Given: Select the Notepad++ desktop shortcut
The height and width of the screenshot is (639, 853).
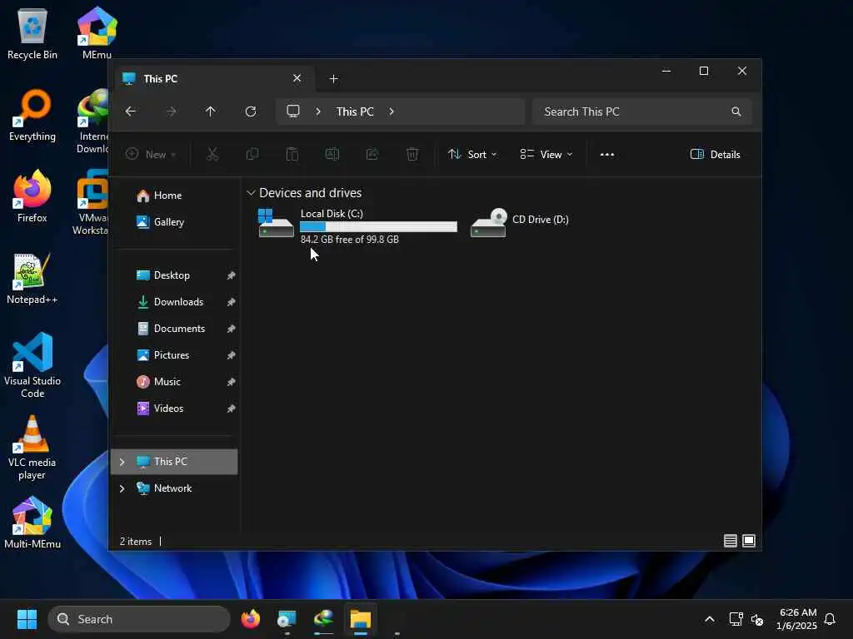Looking at the screenshot, I should 32,278.
